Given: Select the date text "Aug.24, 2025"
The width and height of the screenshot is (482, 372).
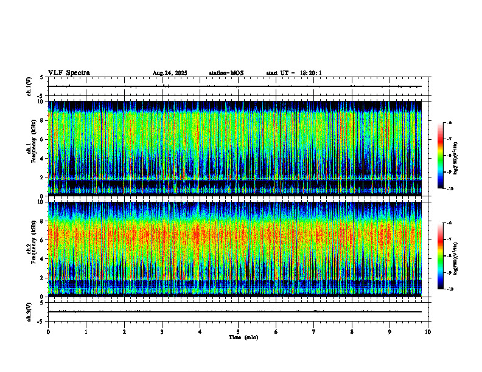Looking at the screenshot, I should tap(170, 73).
